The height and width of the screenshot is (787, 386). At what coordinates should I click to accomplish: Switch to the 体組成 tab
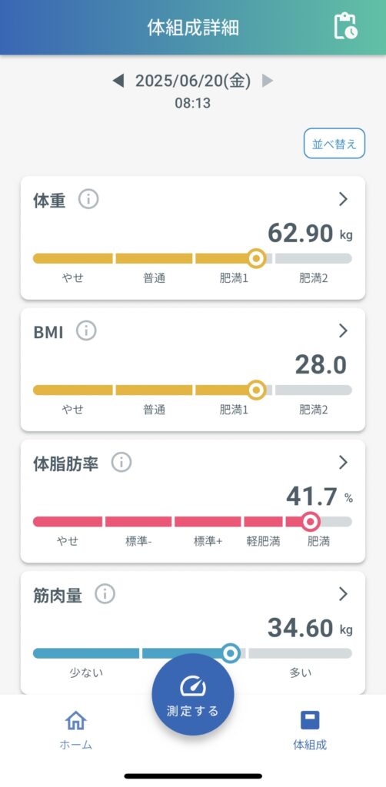pos(310,730)
